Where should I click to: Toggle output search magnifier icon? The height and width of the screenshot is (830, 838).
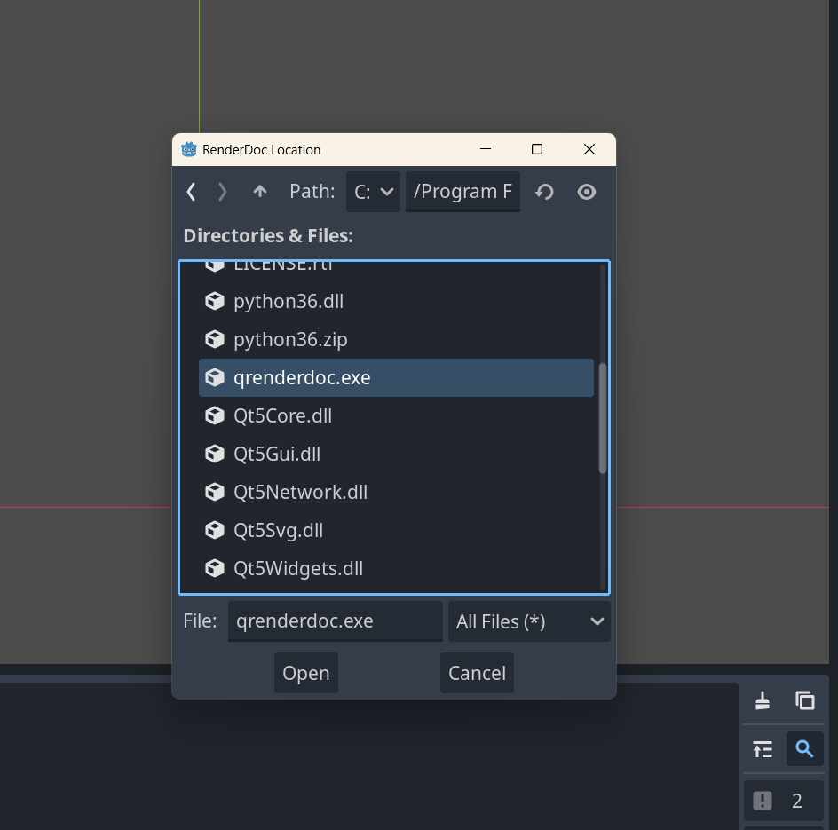(805, 748)
